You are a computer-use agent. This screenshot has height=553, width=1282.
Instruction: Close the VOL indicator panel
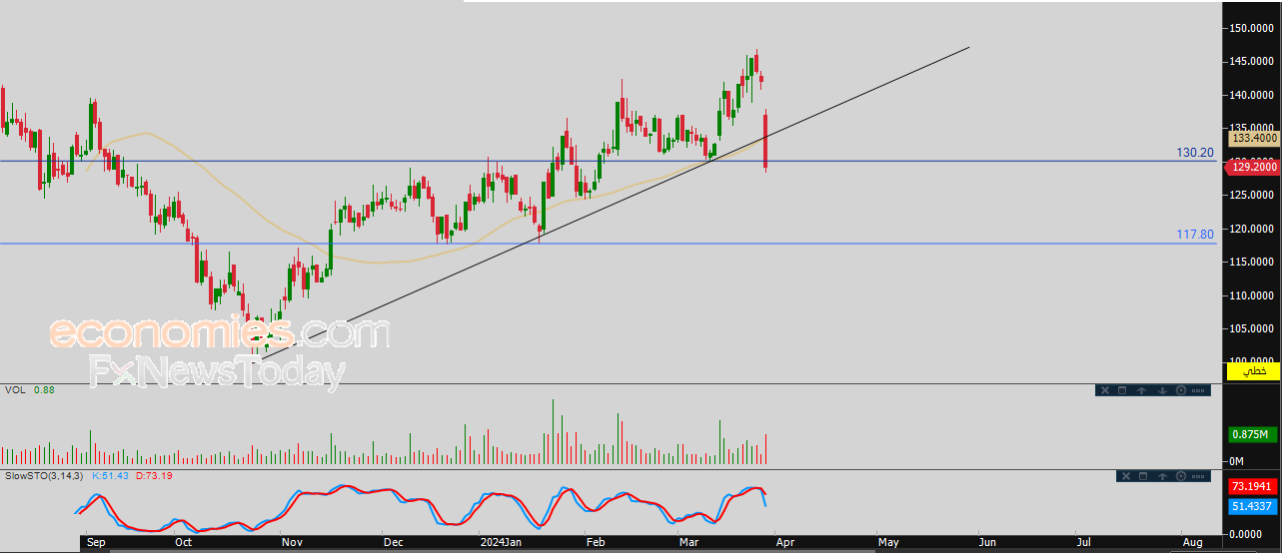[1105, 390]
